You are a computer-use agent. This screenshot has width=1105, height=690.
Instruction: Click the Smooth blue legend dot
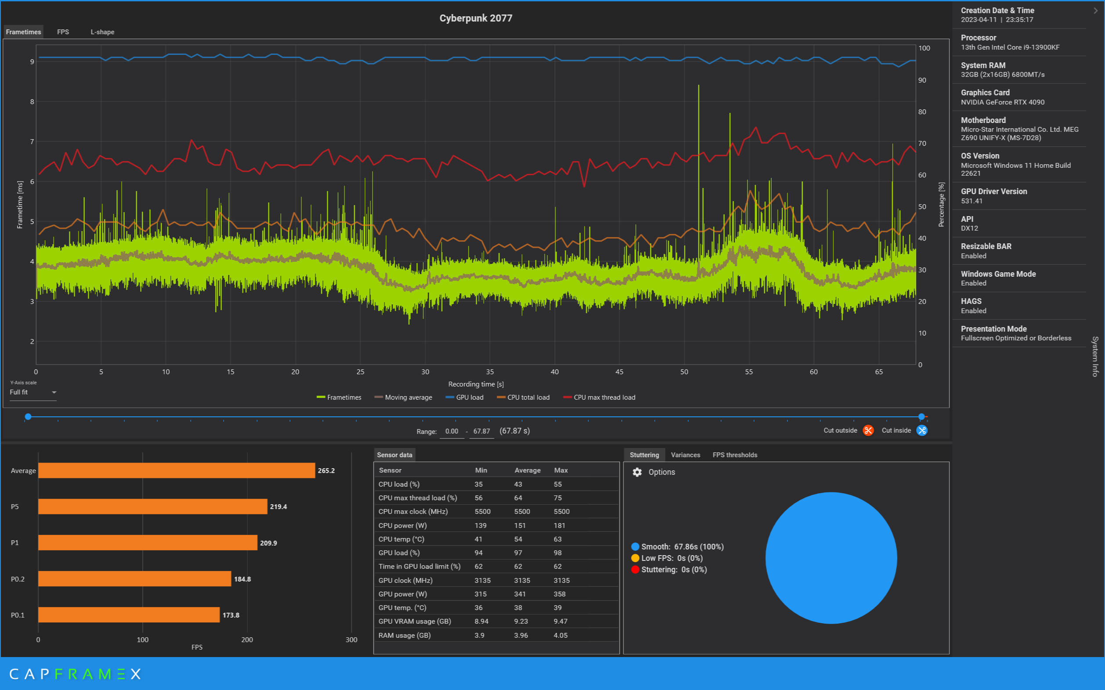coord(635,547)
